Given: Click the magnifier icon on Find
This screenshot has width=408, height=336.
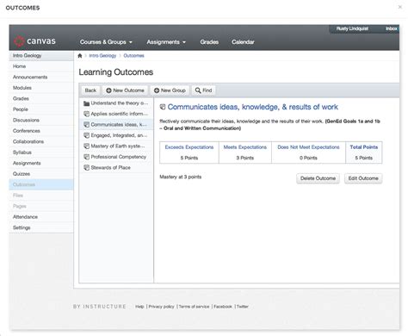Looking at the screenshot, I should click(x=198, y=90).
